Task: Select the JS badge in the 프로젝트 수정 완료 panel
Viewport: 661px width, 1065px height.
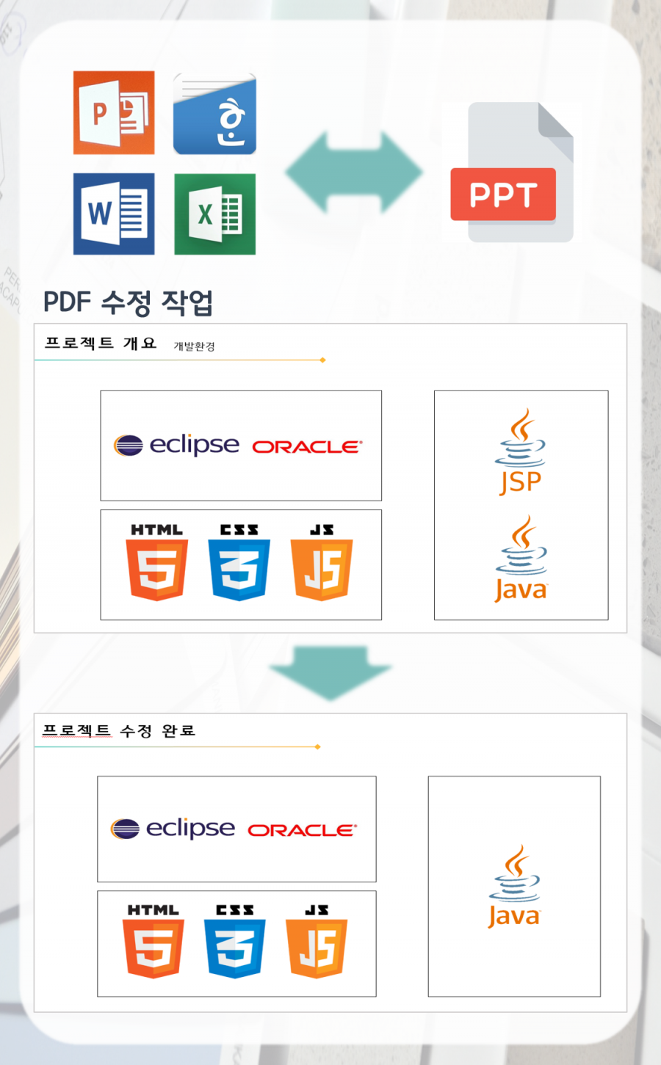Action: coord(317,941)
